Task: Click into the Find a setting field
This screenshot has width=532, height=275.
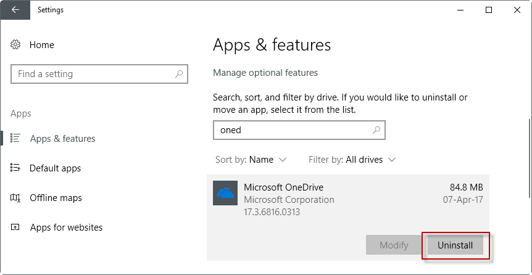Action: tap(99, 74)
